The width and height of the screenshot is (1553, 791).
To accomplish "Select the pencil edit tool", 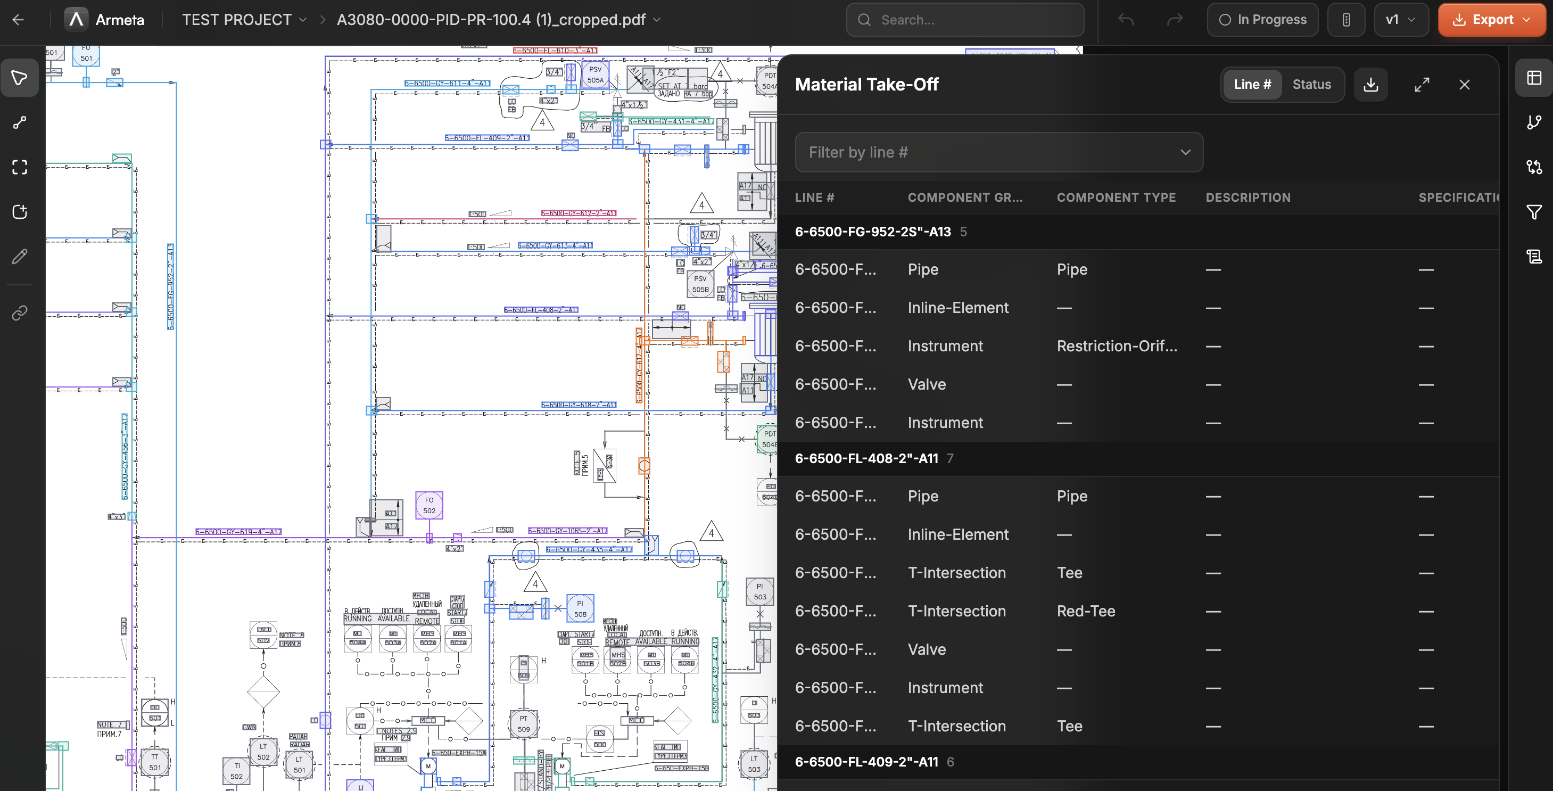I will (19, 256).
